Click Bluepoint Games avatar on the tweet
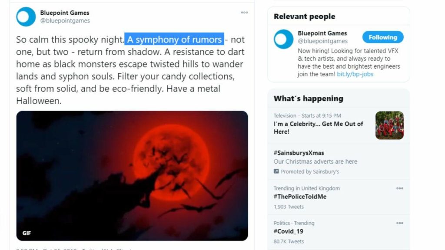The image size is (445, 250). click(x=26, y=17)
